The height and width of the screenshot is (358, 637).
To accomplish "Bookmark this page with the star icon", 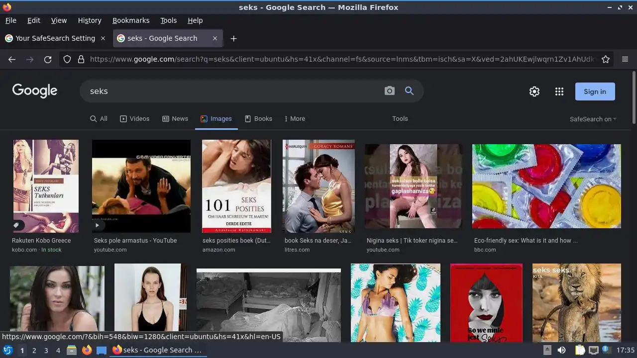I will click(x=606, y=59).
